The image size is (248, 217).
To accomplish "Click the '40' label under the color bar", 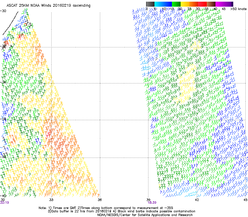I will pos(215,9).
